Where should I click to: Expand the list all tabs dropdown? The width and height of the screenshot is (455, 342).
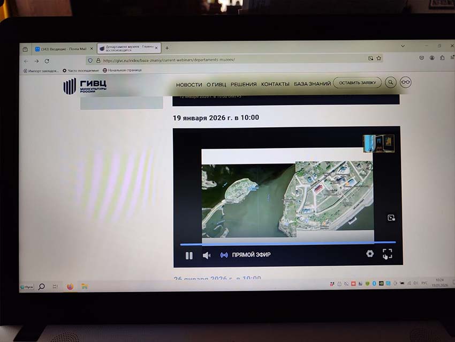coord(403,46)
